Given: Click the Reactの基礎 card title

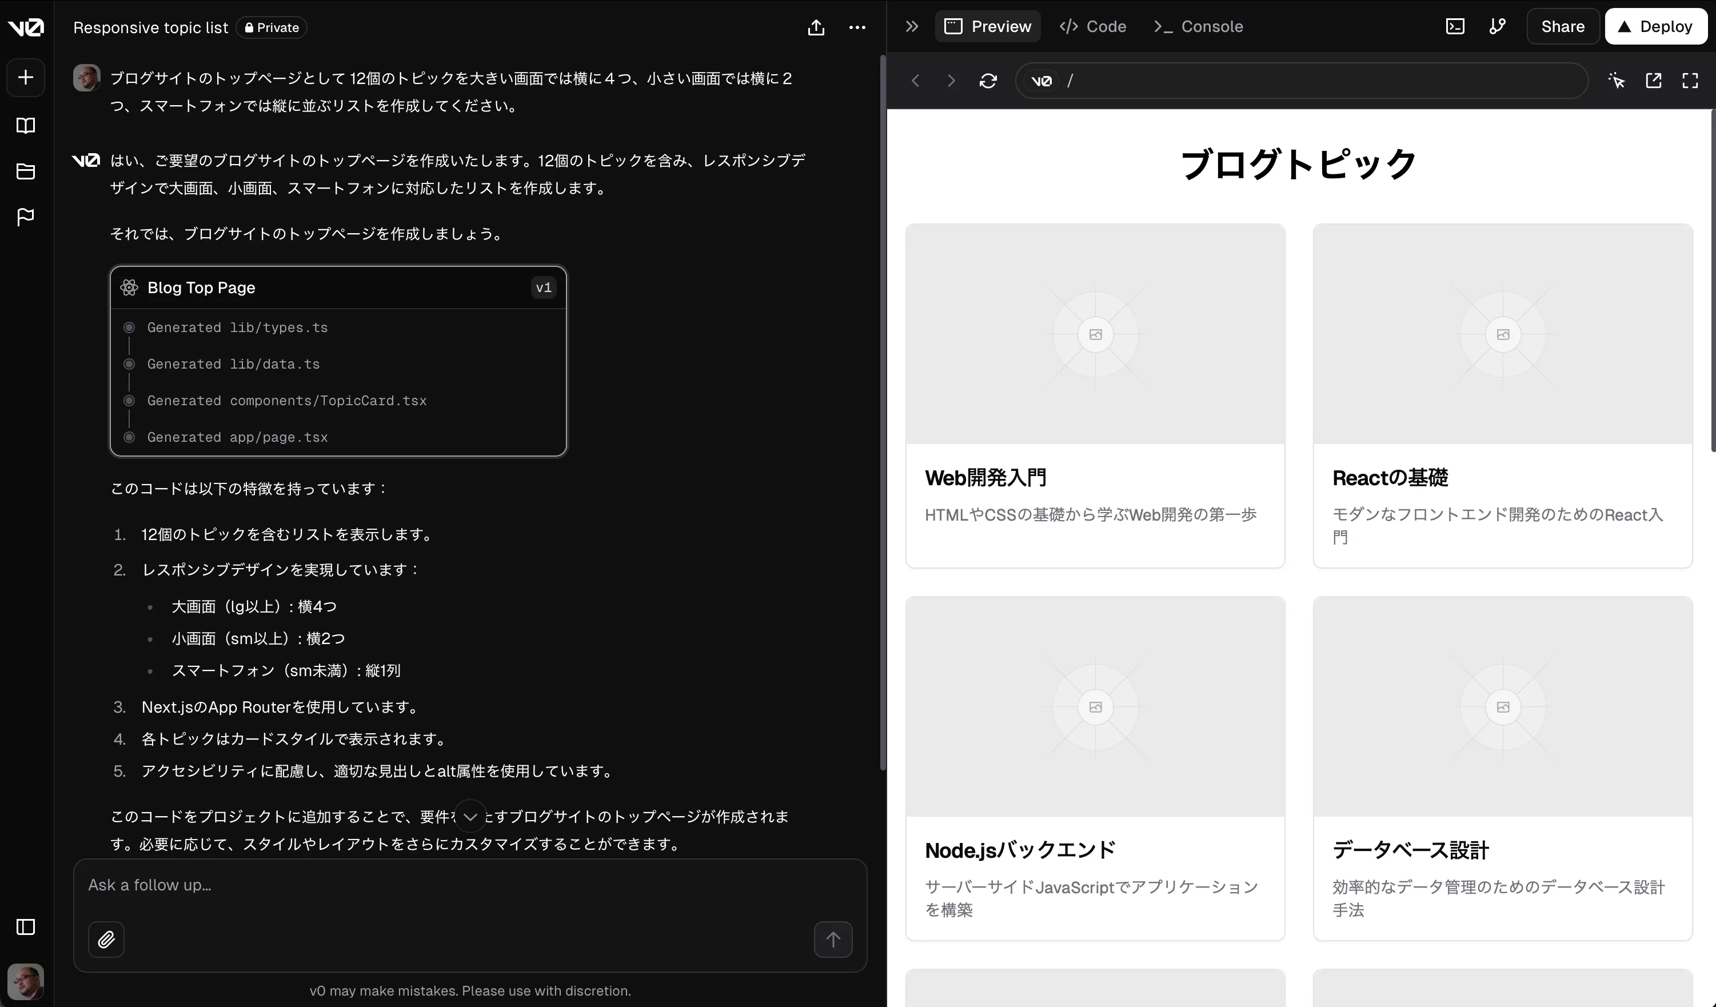Looking at the screenshot, I should 1390,477.
